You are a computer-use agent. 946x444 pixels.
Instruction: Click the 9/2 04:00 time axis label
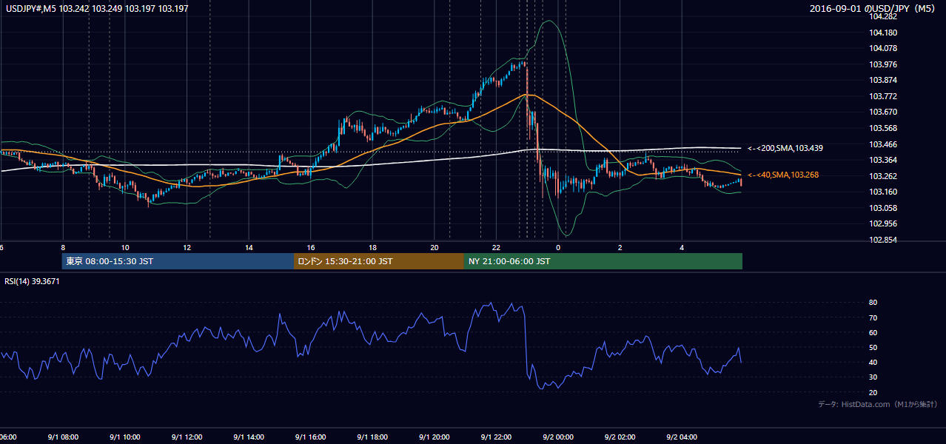pos(682,437)
